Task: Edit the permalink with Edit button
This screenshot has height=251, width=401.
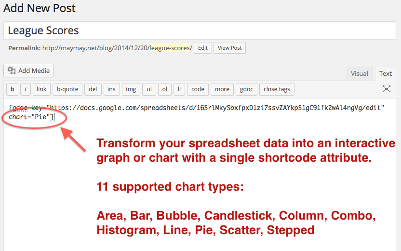Action: (x=203, y=48)
